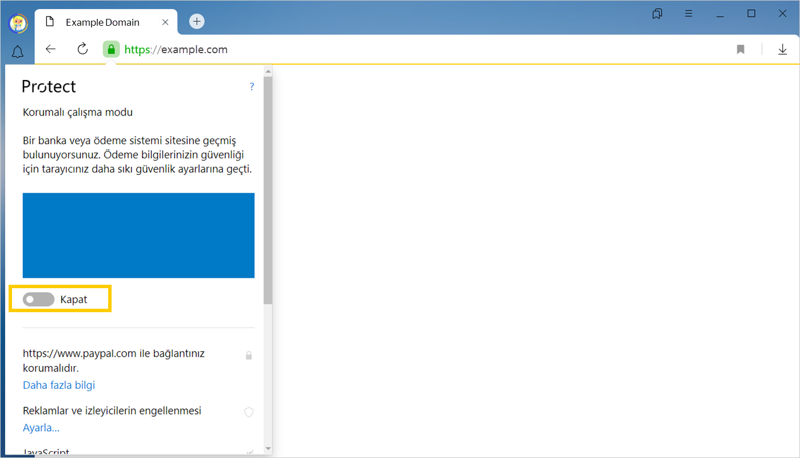Viewport: 800px width, 458px height.
Task: Open the tab collections icon in the title bar
Action: click(x=658, y=14)
